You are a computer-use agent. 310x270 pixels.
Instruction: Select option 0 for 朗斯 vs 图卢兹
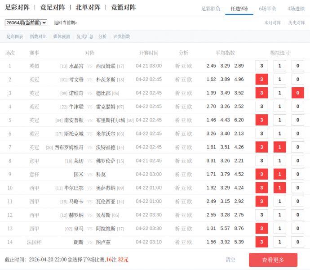(297, 242)
